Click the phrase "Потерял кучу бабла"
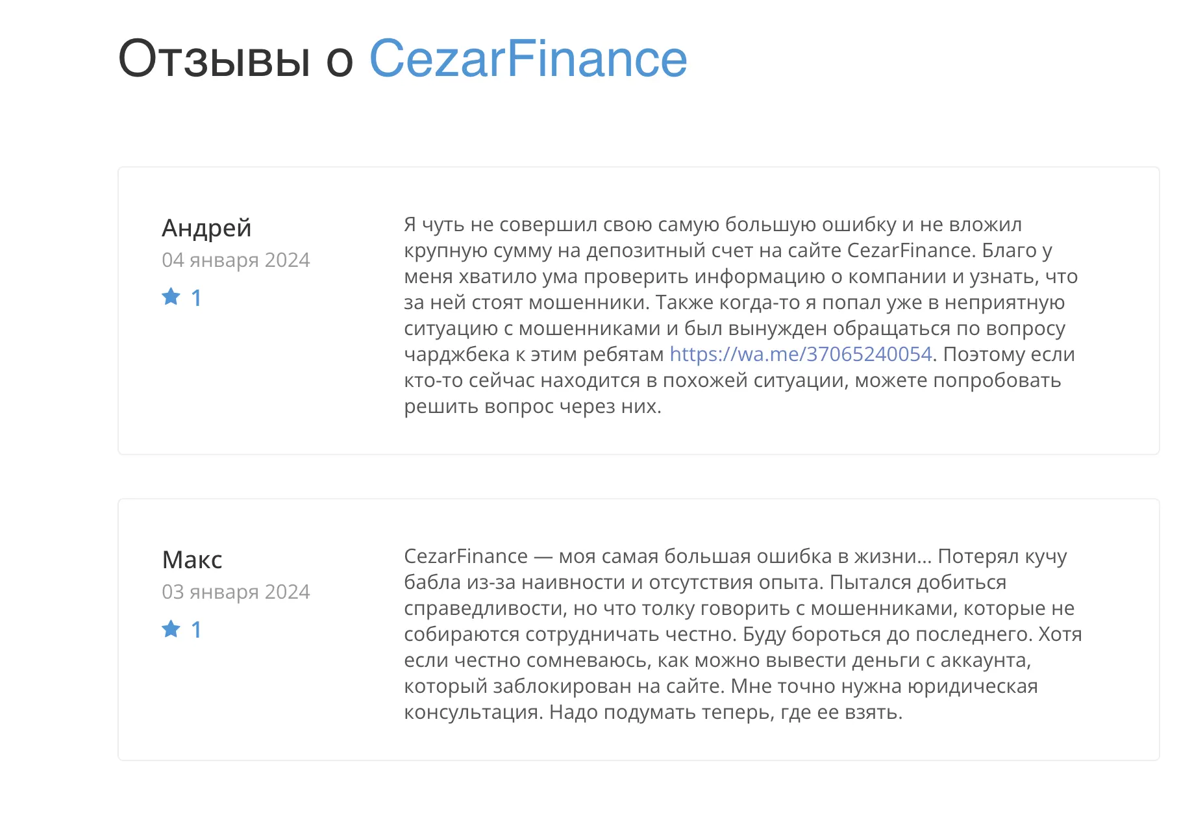Image resolution: width=1192 pixels, height=813 pixels. click(736, 569)
